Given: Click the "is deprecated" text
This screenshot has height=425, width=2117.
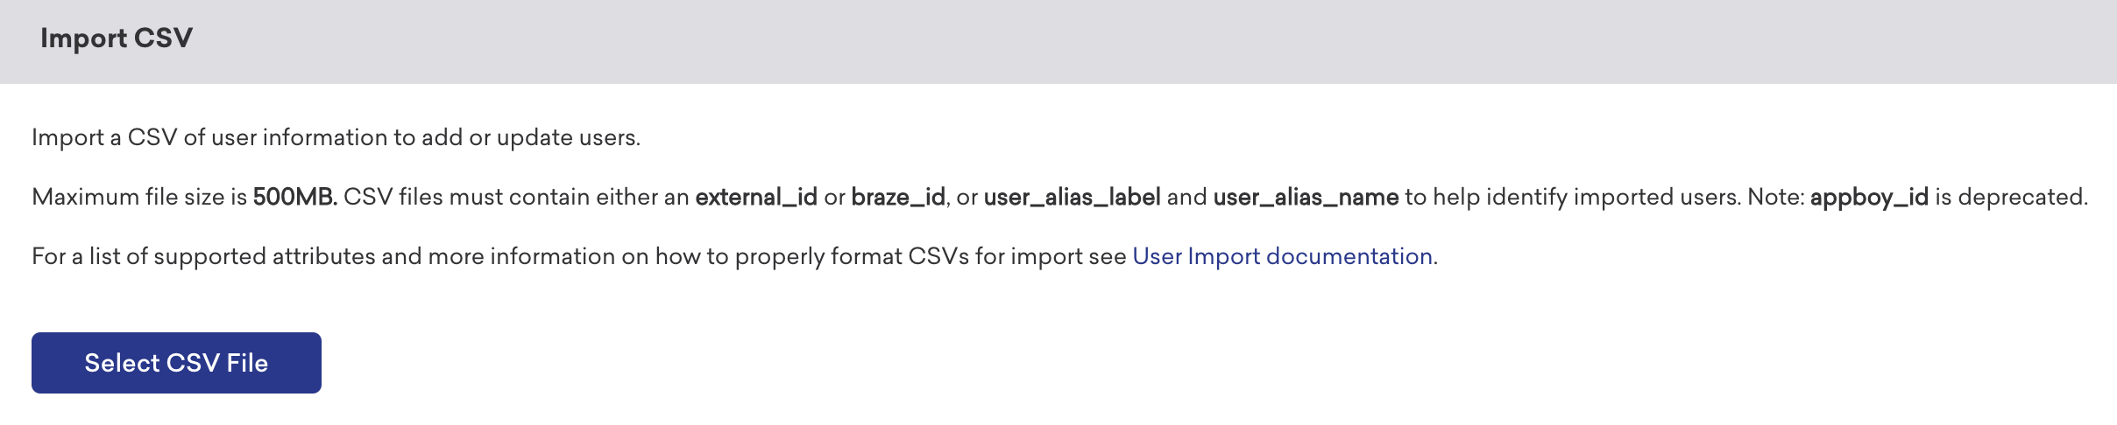Looking at the screenshot, I should click(2010, 197).
